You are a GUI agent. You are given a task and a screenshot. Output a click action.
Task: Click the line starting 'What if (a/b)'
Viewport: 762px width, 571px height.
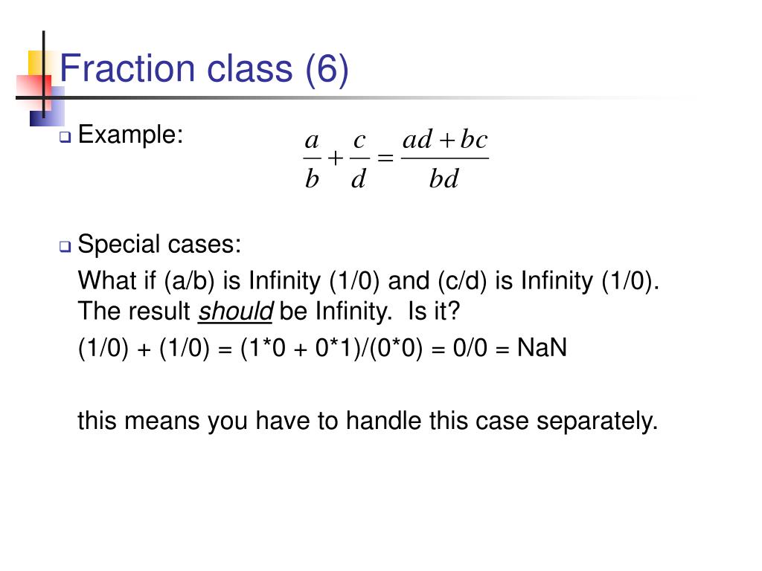(368, 280)
